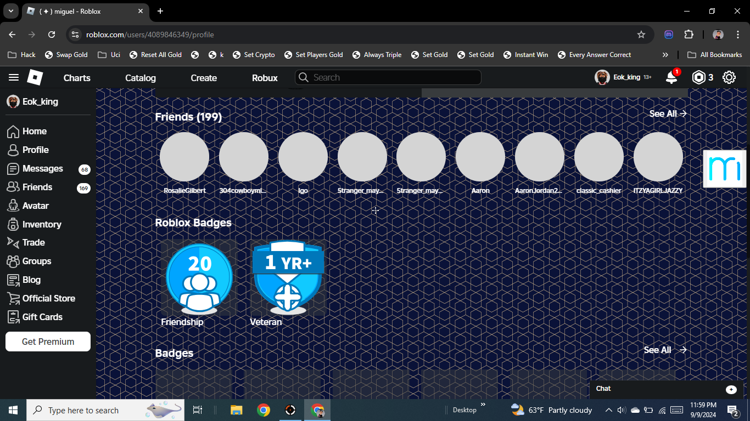Open the Set Crypto bookmark
The height and width of the screenshot is (421, 750).
[x=254, y=55]
